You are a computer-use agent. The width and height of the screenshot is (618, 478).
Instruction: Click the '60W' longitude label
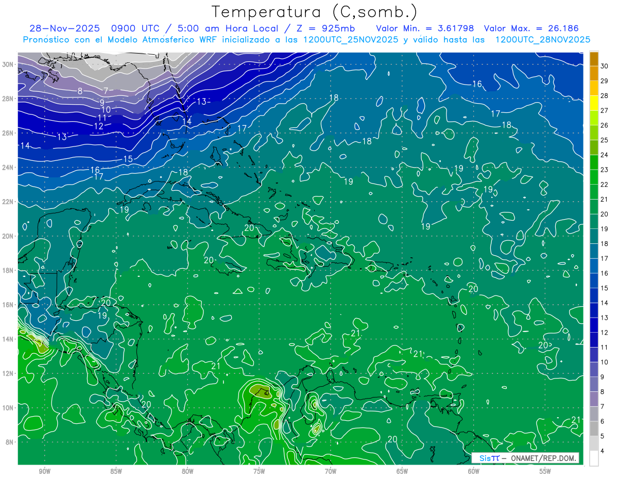(474, 471)
